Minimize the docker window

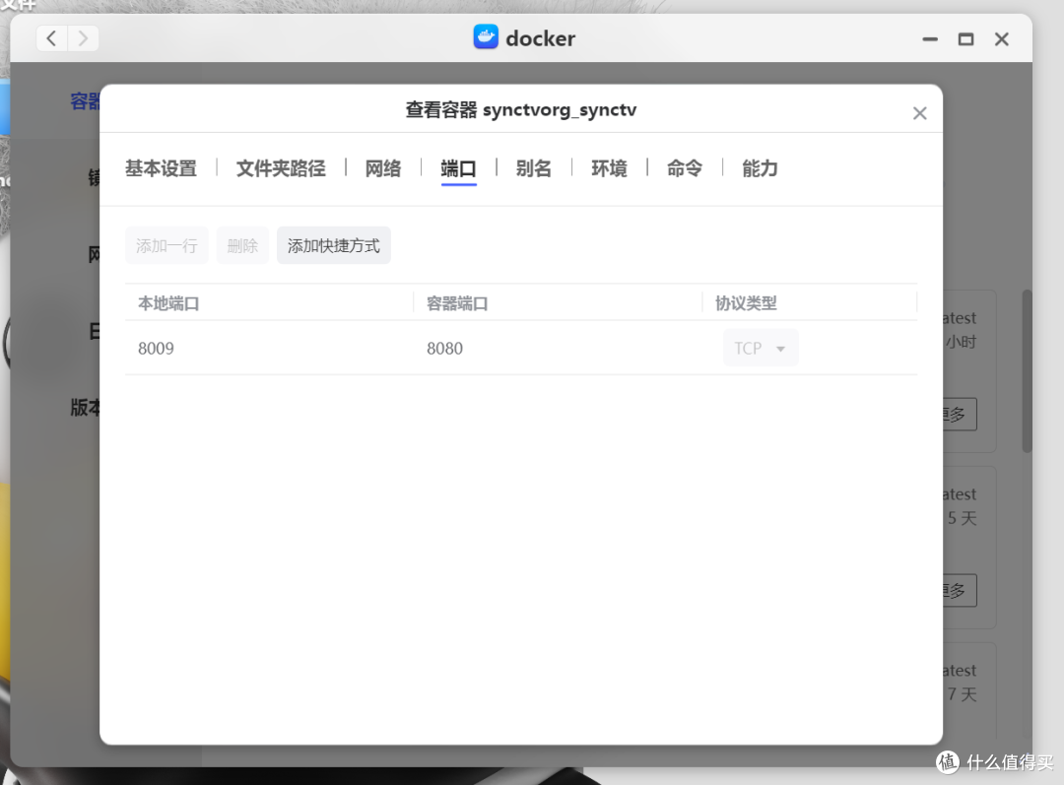(930, 39)
